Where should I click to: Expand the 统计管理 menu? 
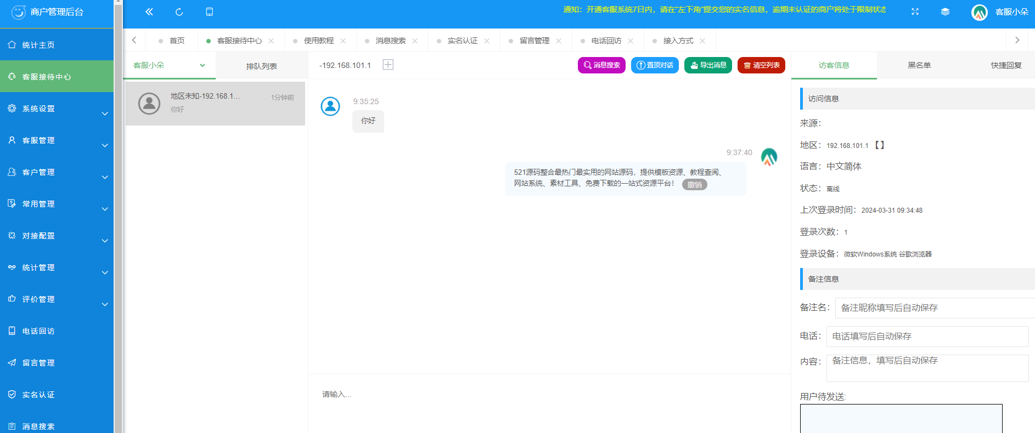click(x=57, y=267)
